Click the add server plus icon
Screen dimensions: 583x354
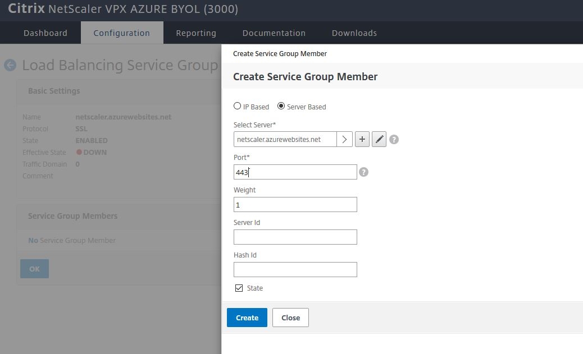(x=362, y=139)
